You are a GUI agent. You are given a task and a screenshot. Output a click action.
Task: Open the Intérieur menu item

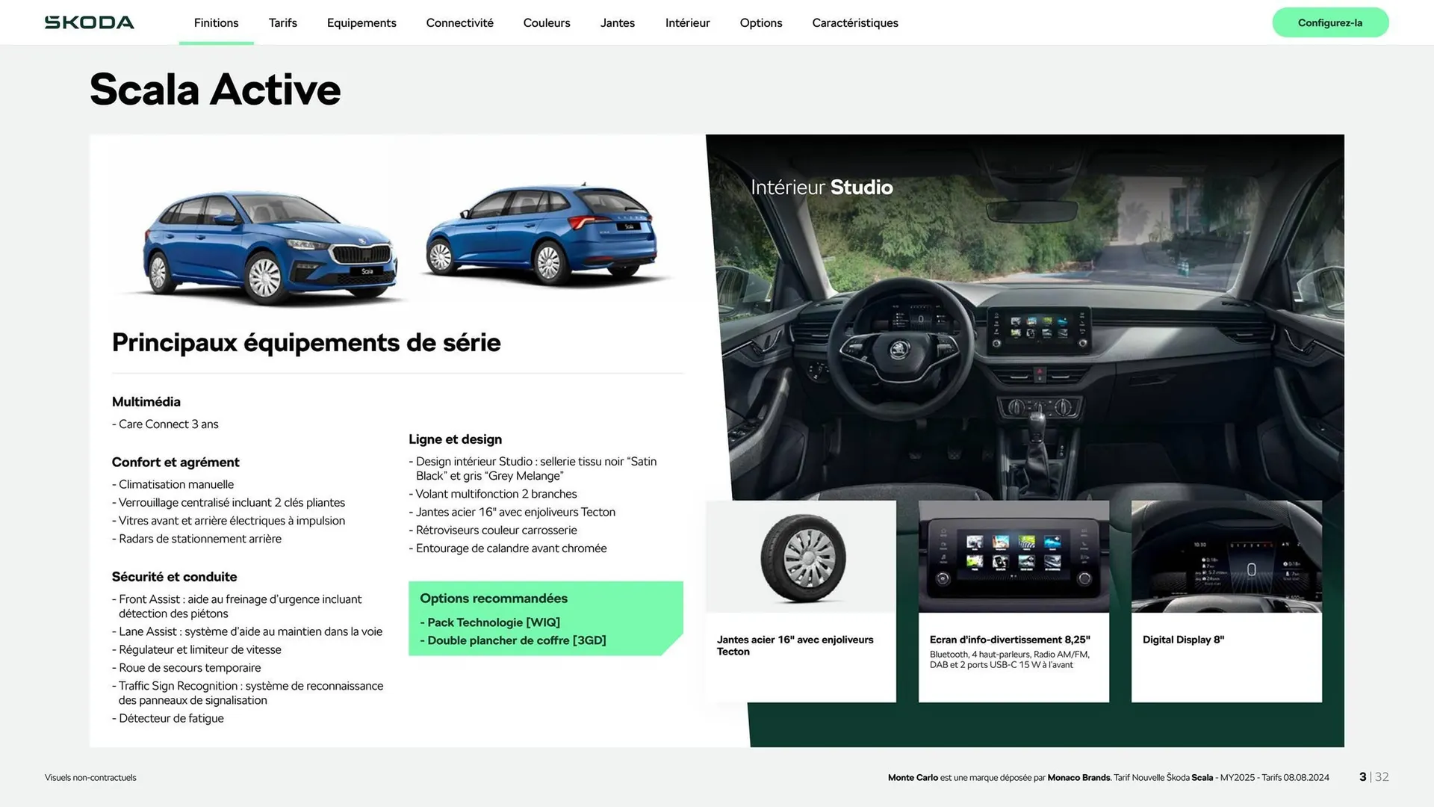coord(686,22)
